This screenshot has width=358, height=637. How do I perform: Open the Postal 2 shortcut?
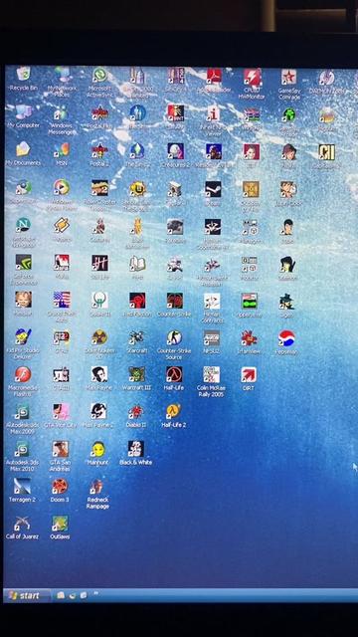click(x=99, y=150)
